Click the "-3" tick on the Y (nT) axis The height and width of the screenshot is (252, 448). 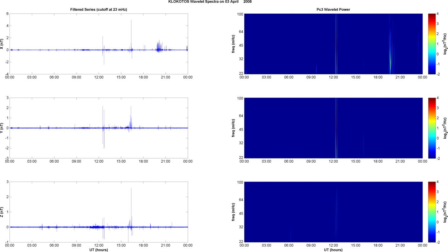pyautogui.click(x=7, y=158)
